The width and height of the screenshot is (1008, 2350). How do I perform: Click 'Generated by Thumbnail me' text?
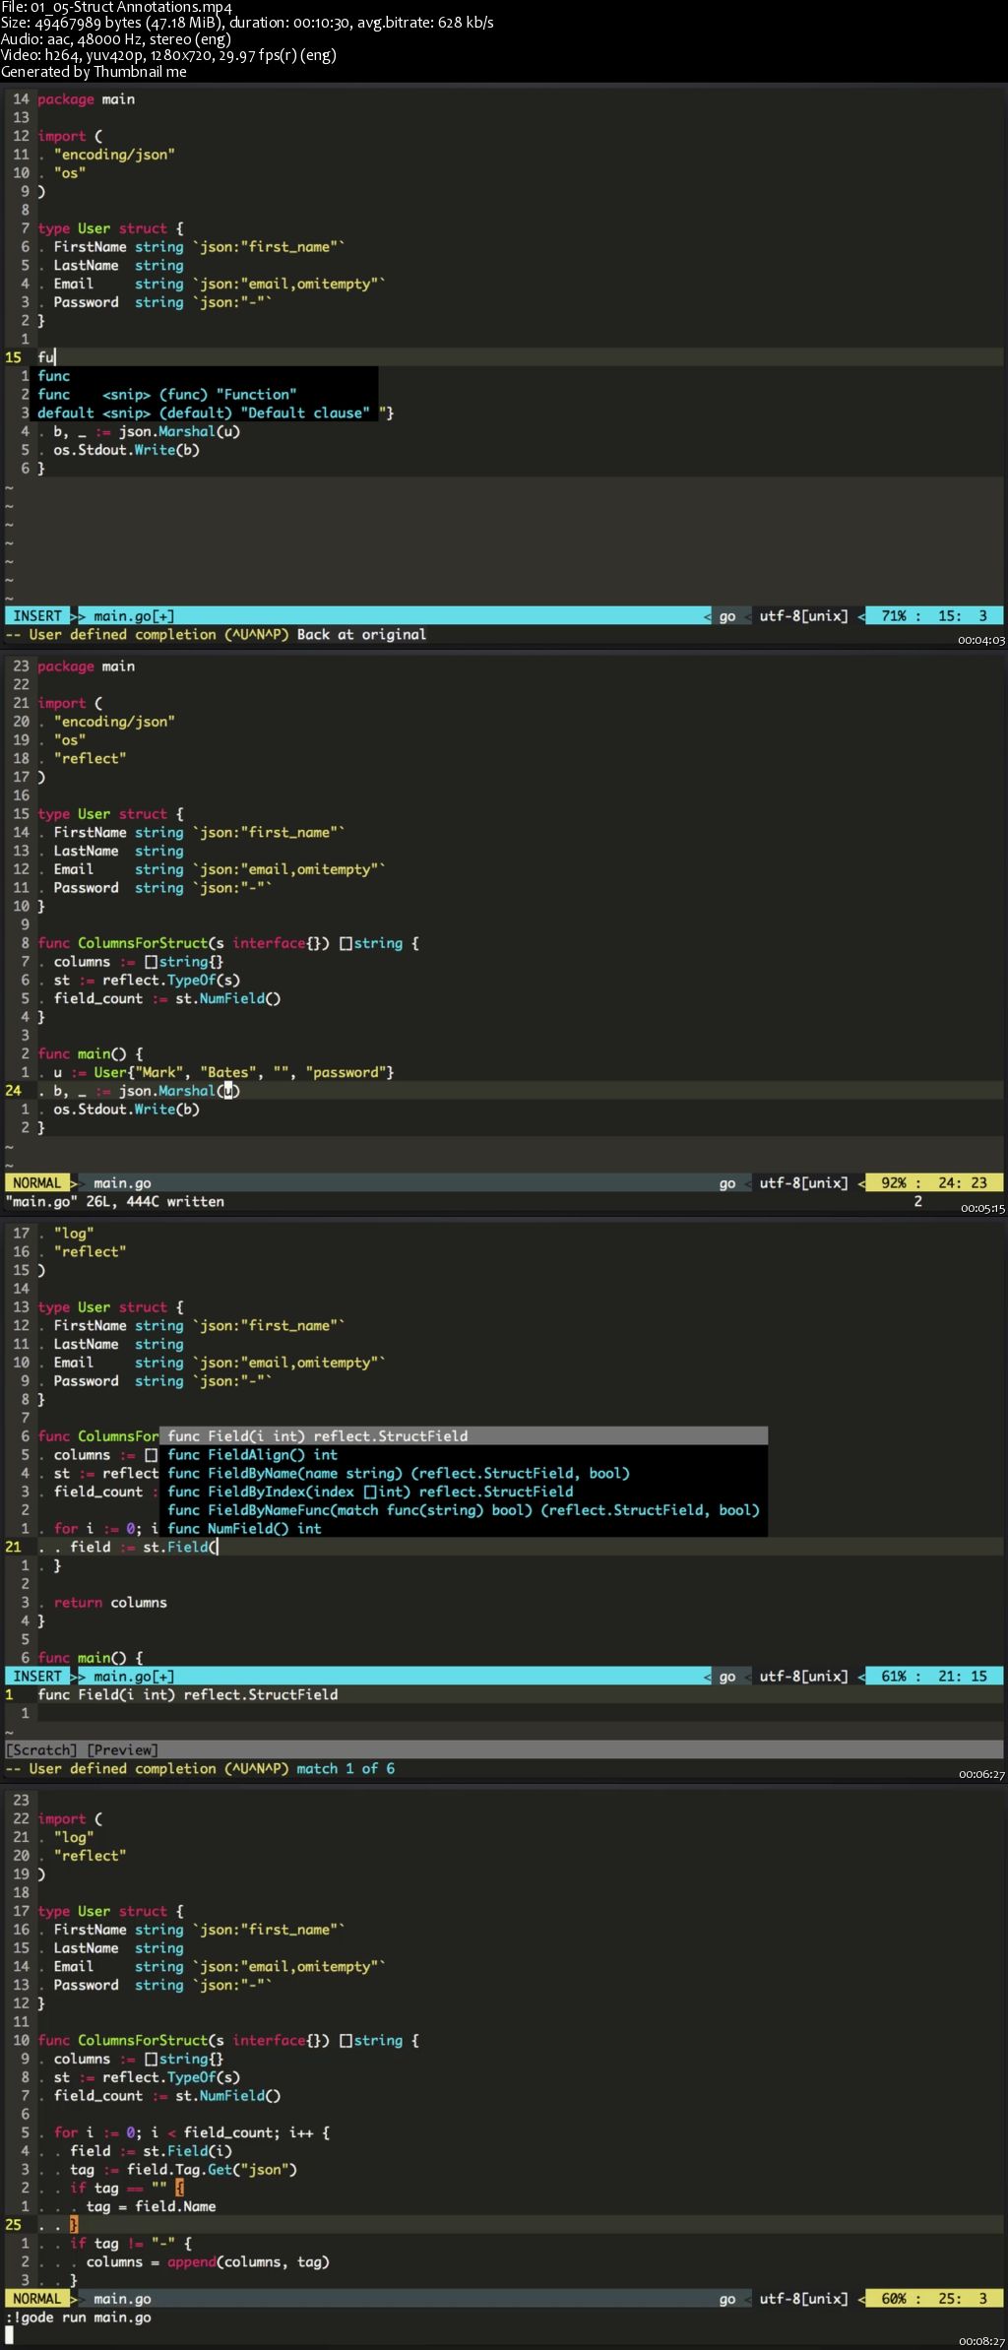coord(94,72)
